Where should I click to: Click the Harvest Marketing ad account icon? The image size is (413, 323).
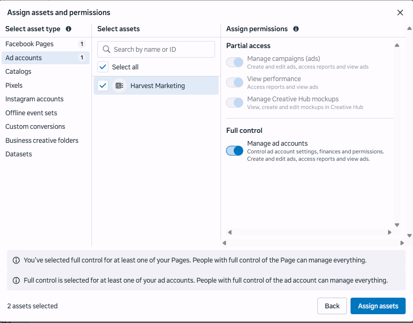click(x=119, y=86)
